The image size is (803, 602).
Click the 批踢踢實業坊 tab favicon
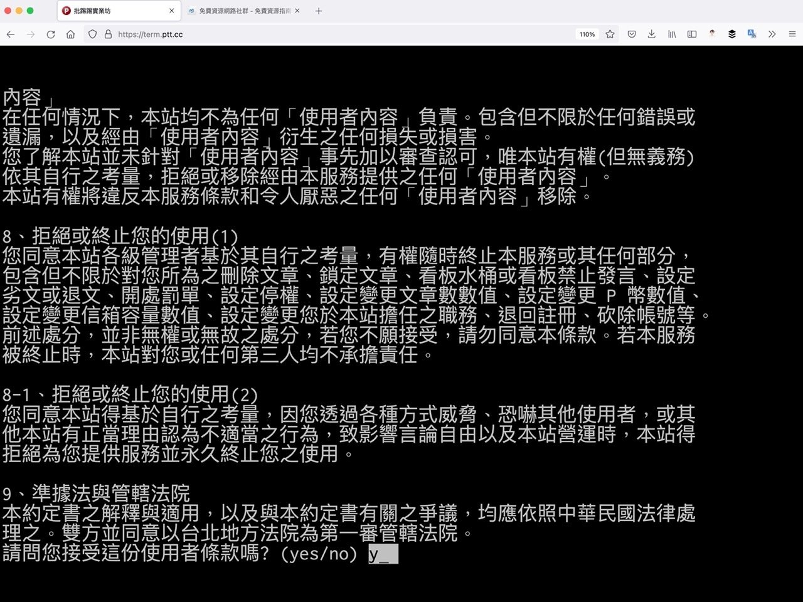[x=66, y=11]
